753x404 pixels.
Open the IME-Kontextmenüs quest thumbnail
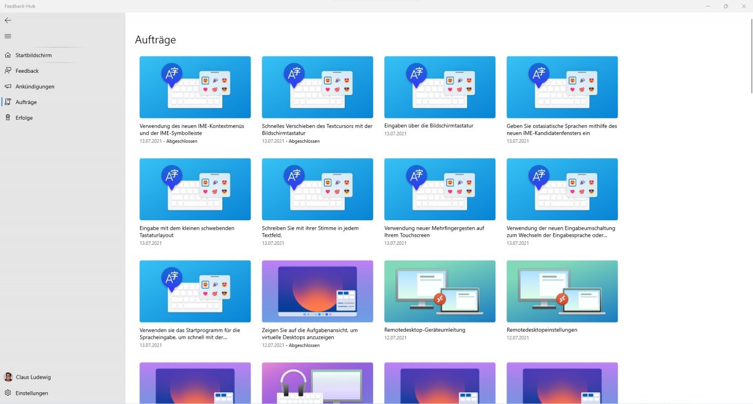pyautogui.click(x=195, y=87)
